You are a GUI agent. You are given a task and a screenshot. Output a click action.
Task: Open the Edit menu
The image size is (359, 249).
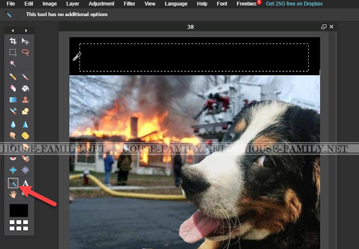[x=29, y=4]
